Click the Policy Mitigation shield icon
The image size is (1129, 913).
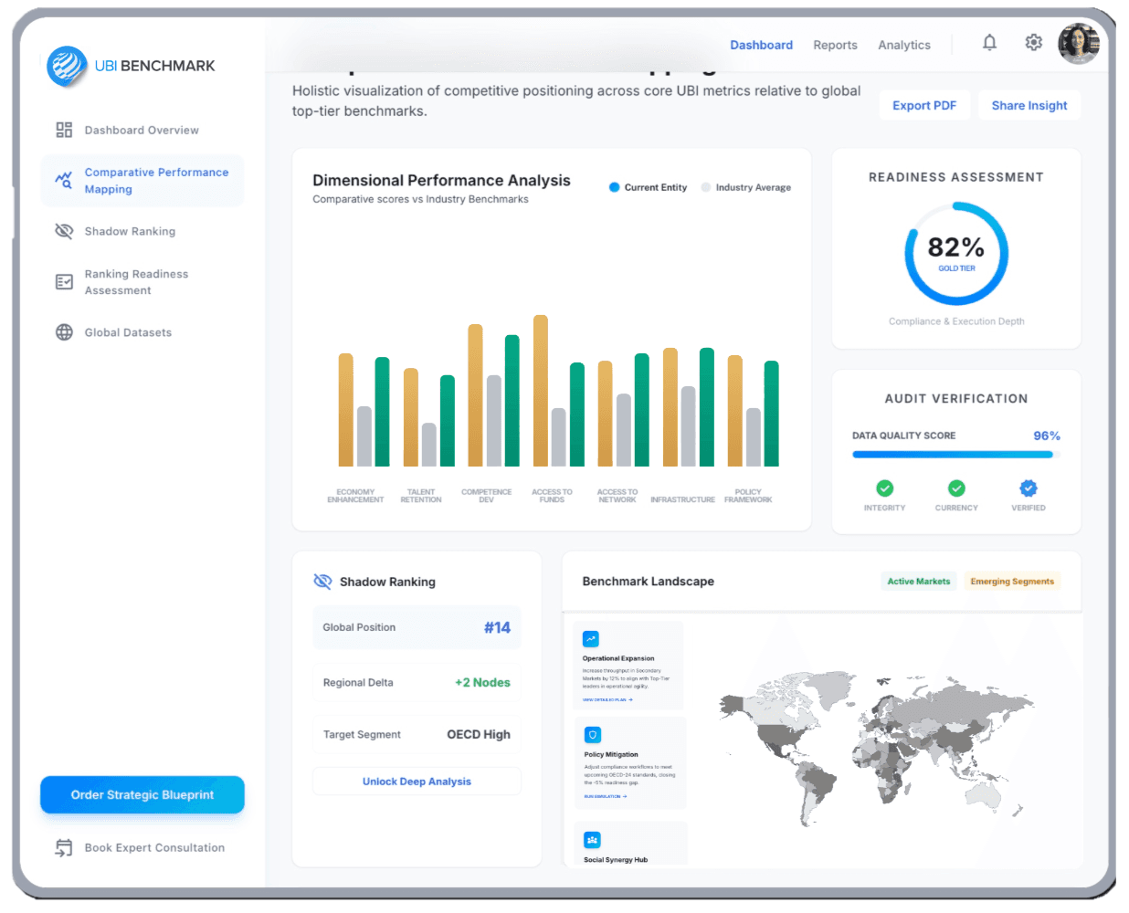(x=593, y=734)
